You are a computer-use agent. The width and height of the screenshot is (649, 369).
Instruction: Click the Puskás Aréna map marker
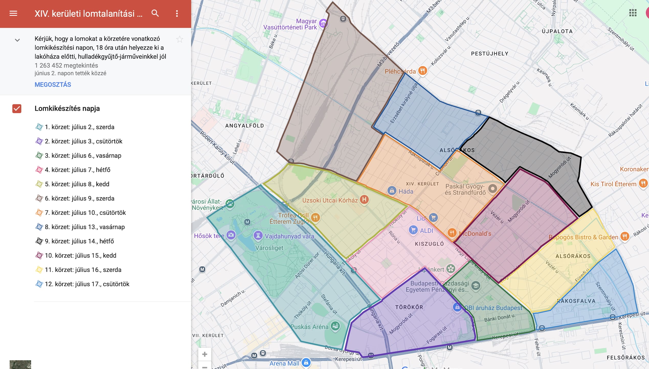[x=335, y=326]
